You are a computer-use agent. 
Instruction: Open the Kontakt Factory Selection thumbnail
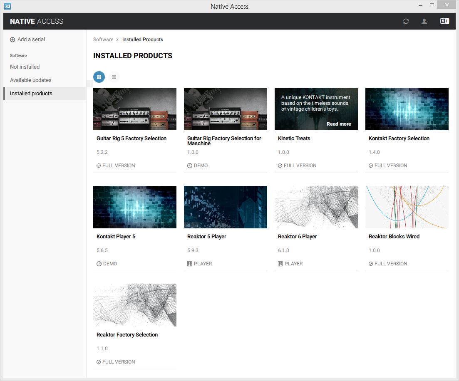click(407, 109)
